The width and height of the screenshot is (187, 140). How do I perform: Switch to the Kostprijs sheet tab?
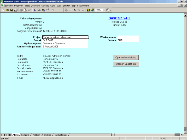click(26, 135)
